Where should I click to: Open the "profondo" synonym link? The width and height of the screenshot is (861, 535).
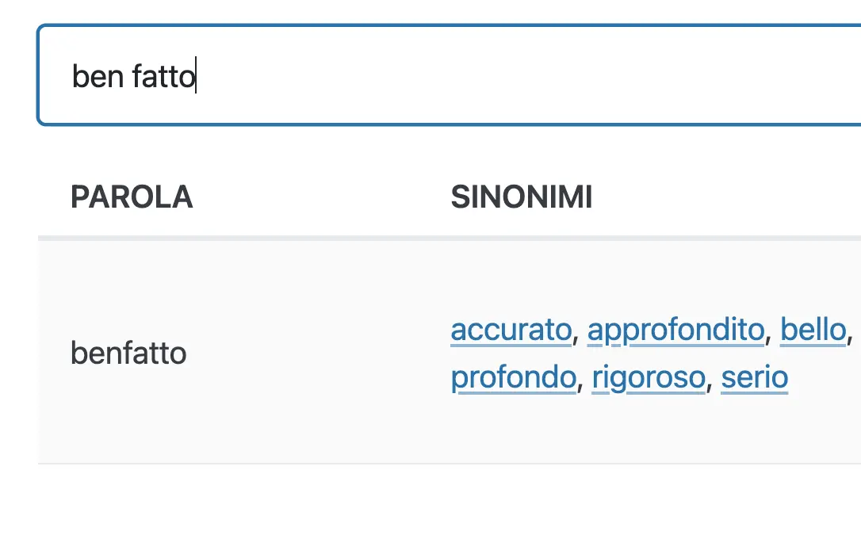(x=514, y=377)
